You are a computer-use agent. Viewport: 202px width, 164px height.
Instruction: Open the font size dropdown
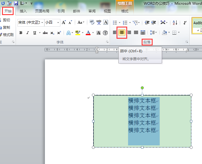tap(58, 22)
